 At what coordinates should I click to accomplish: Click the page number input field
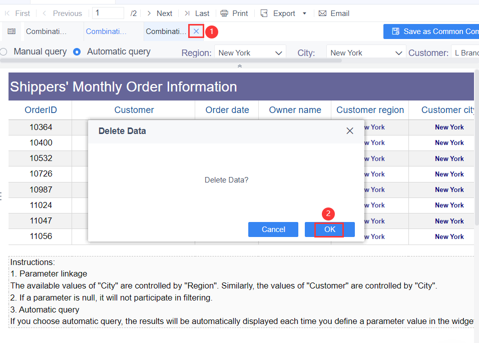point(108,13)
